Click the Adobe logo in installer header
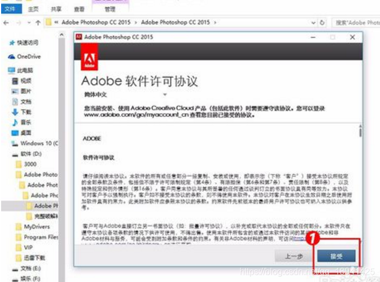 tap(89, 57)
